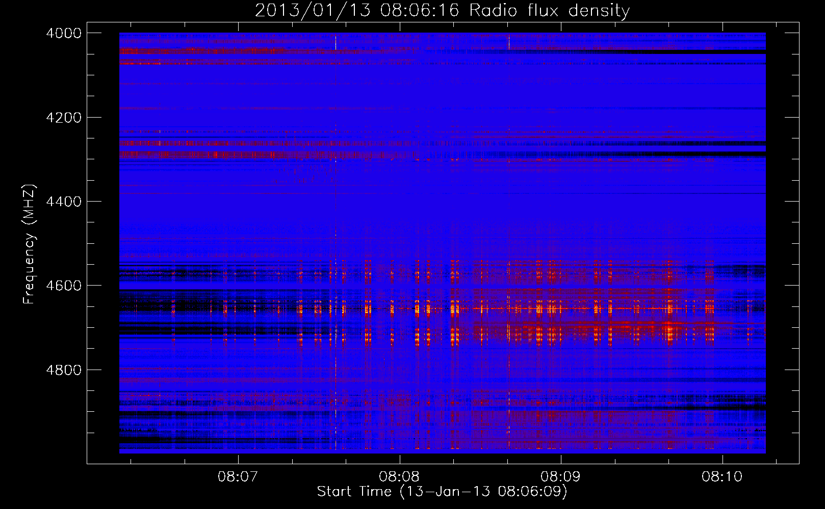This screenshot has width=825, height=509.
Task: Click the "Frequency (MHZ)" axis title
Action: pyautogui.click(x=30, y=244)
